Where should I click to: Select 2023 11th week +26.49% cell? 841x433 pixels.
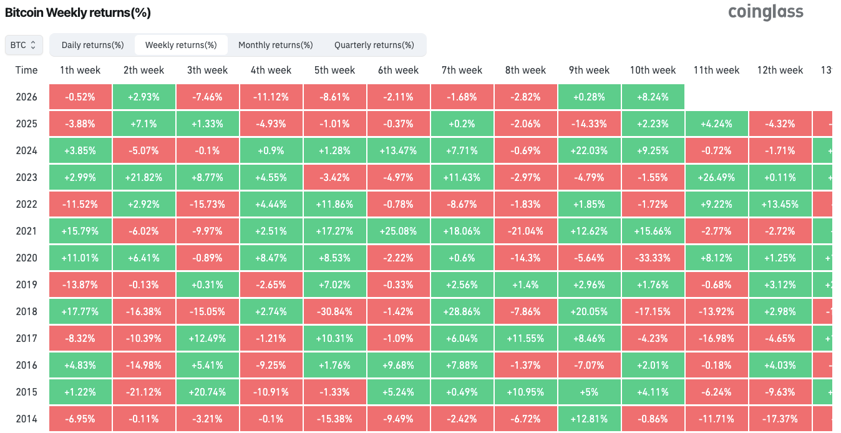(716, 177)
